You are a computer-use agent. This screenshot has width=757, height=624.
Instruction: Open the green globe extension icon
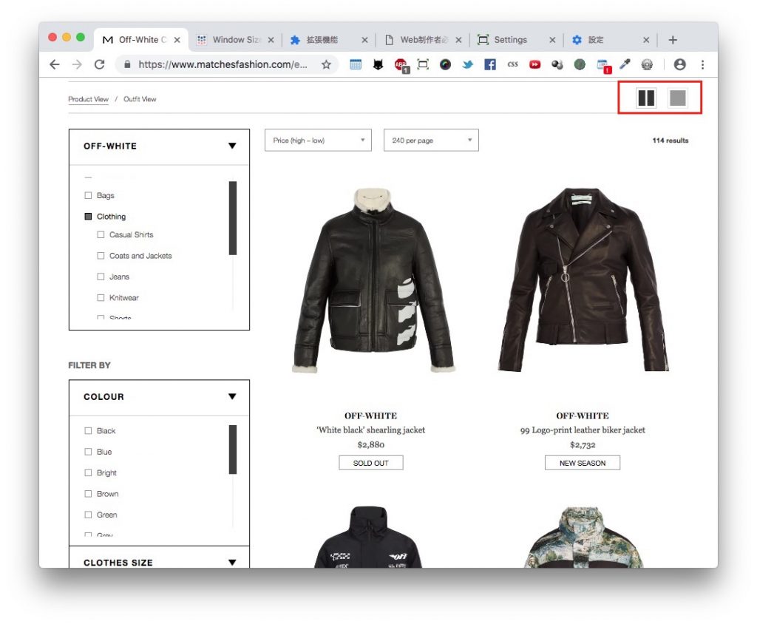pos(580,64)
